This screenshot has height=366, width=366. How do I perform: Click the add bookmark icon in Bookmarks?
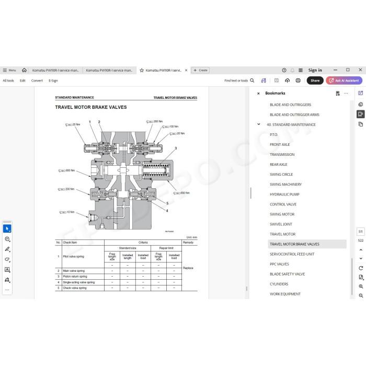338,94
